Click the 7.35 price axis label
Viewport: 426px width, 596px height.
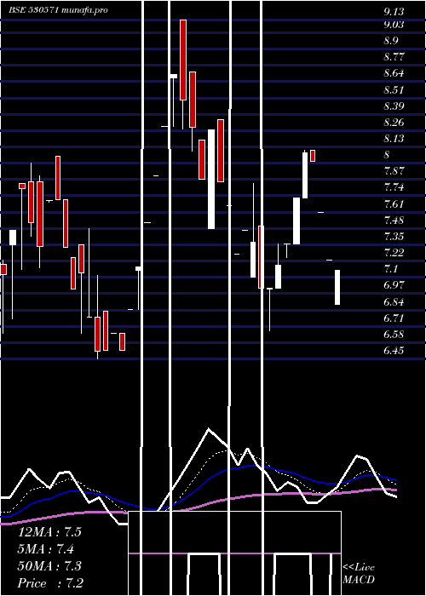pos(394,237)
